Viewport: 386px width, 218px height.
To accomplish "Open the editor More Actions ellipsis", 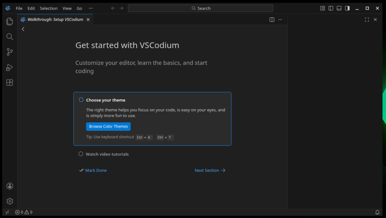I will pos(280,20).
